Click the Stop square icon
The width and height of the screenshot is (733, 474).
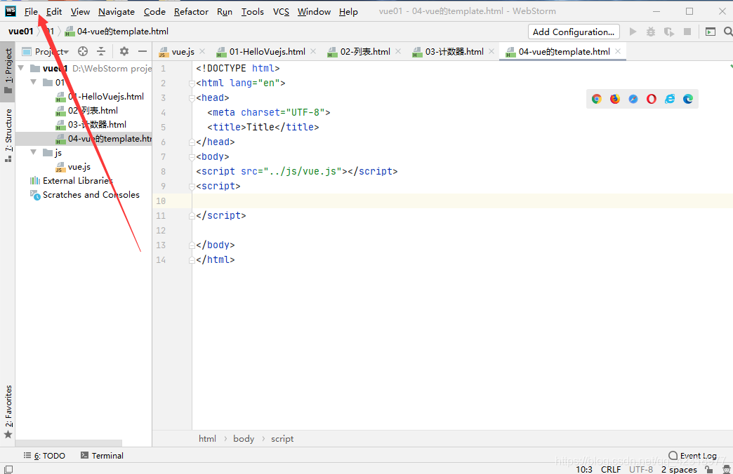[687, 32]
